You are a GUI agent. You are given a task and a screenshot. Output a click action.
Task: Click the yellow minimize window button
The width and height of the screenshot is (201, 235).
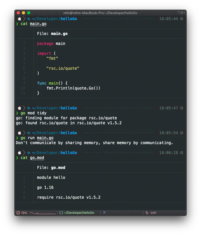[23, 13]
